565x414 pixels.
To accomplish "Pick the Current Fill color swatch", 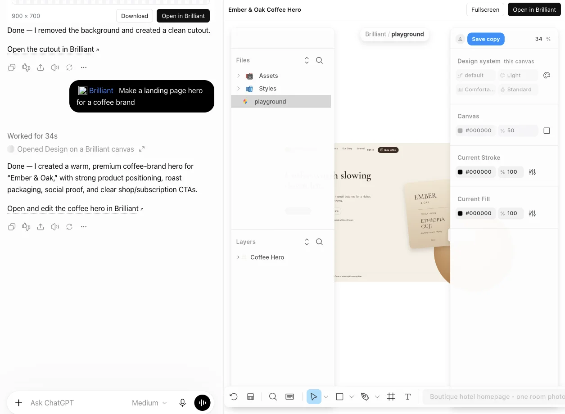I will [460, 213].
